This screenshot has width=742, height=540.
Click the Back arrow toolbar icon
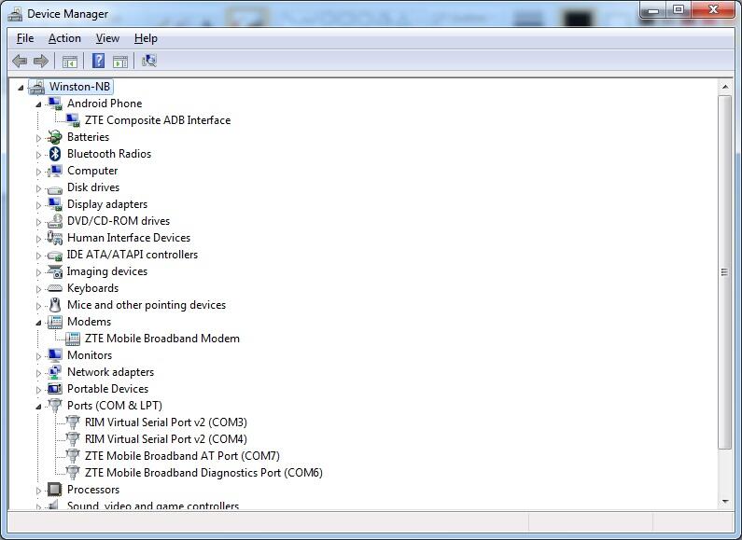coord(20,61)
